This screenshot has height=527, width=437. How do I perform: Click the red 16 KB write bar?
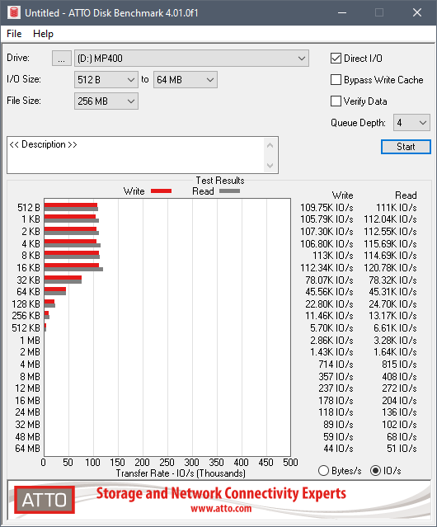tap(72, 266)
